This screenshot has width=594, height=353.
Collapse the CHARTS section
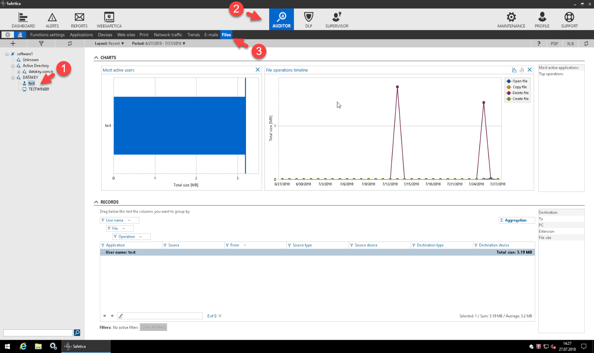(x=96, y=57)
